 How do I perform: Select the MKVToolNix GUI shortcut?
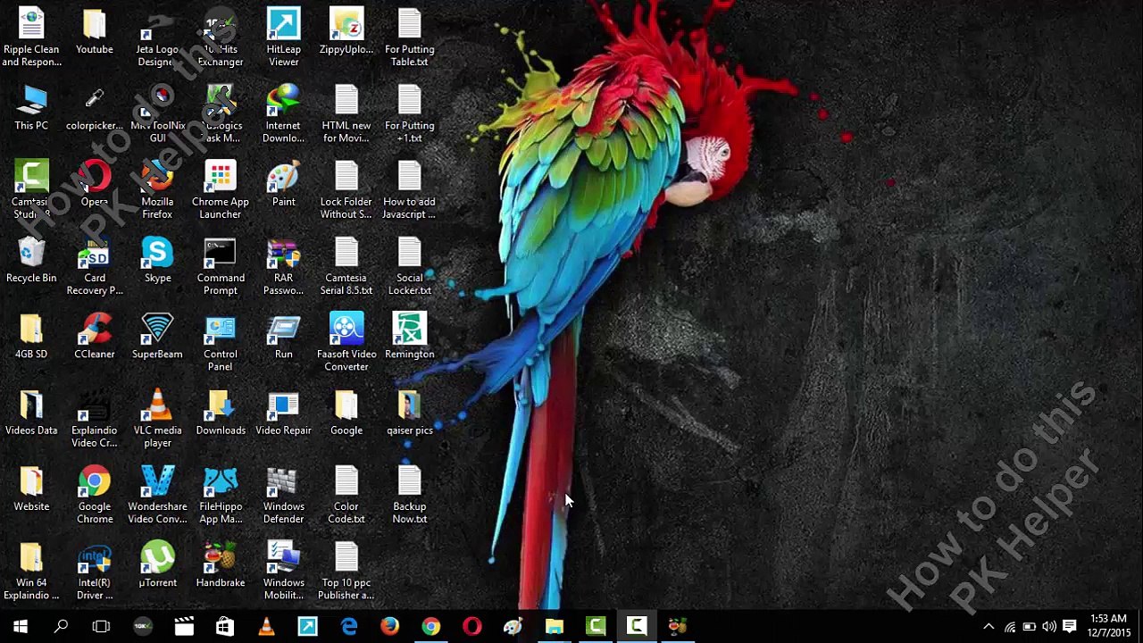pos(157,114)
